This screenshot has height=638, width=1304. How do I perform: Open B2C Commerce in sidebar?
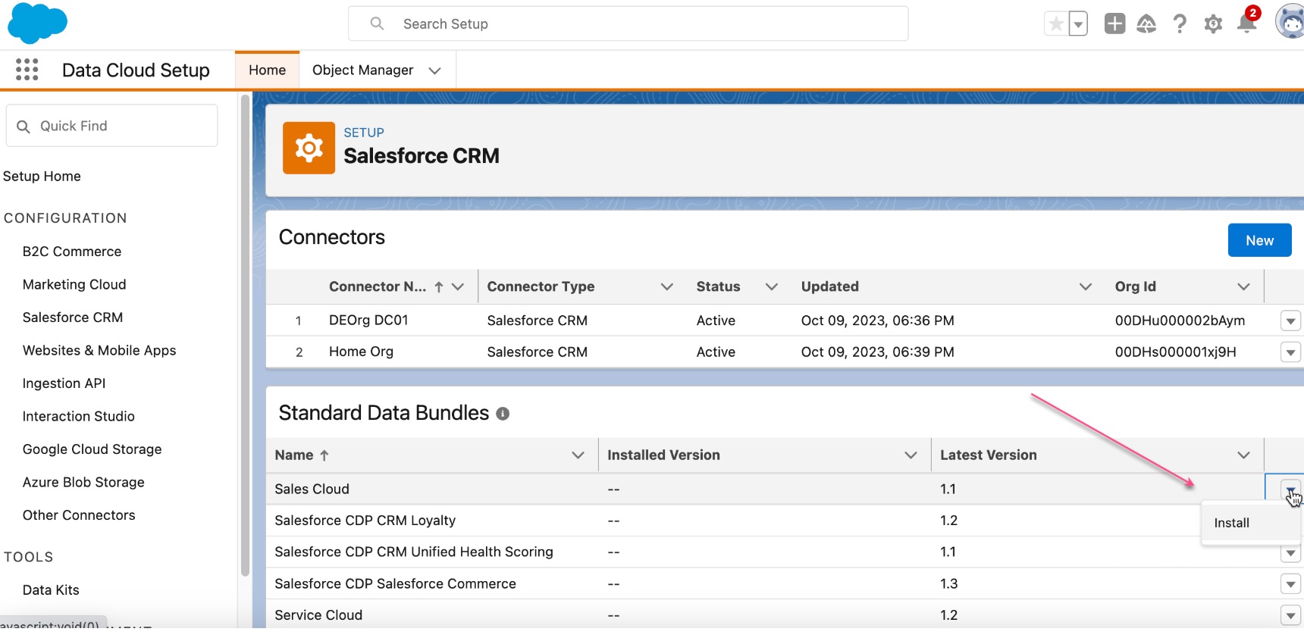coord(72,252)
